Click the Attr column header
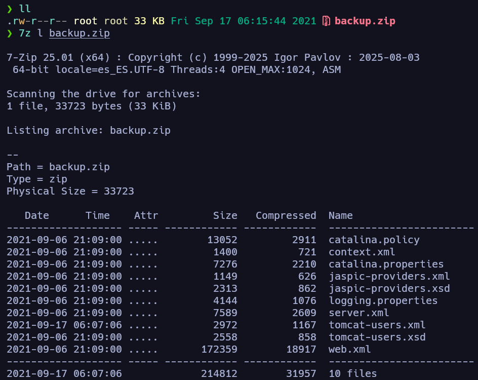Viewport: 478px width, 380px height. (146, 216)
